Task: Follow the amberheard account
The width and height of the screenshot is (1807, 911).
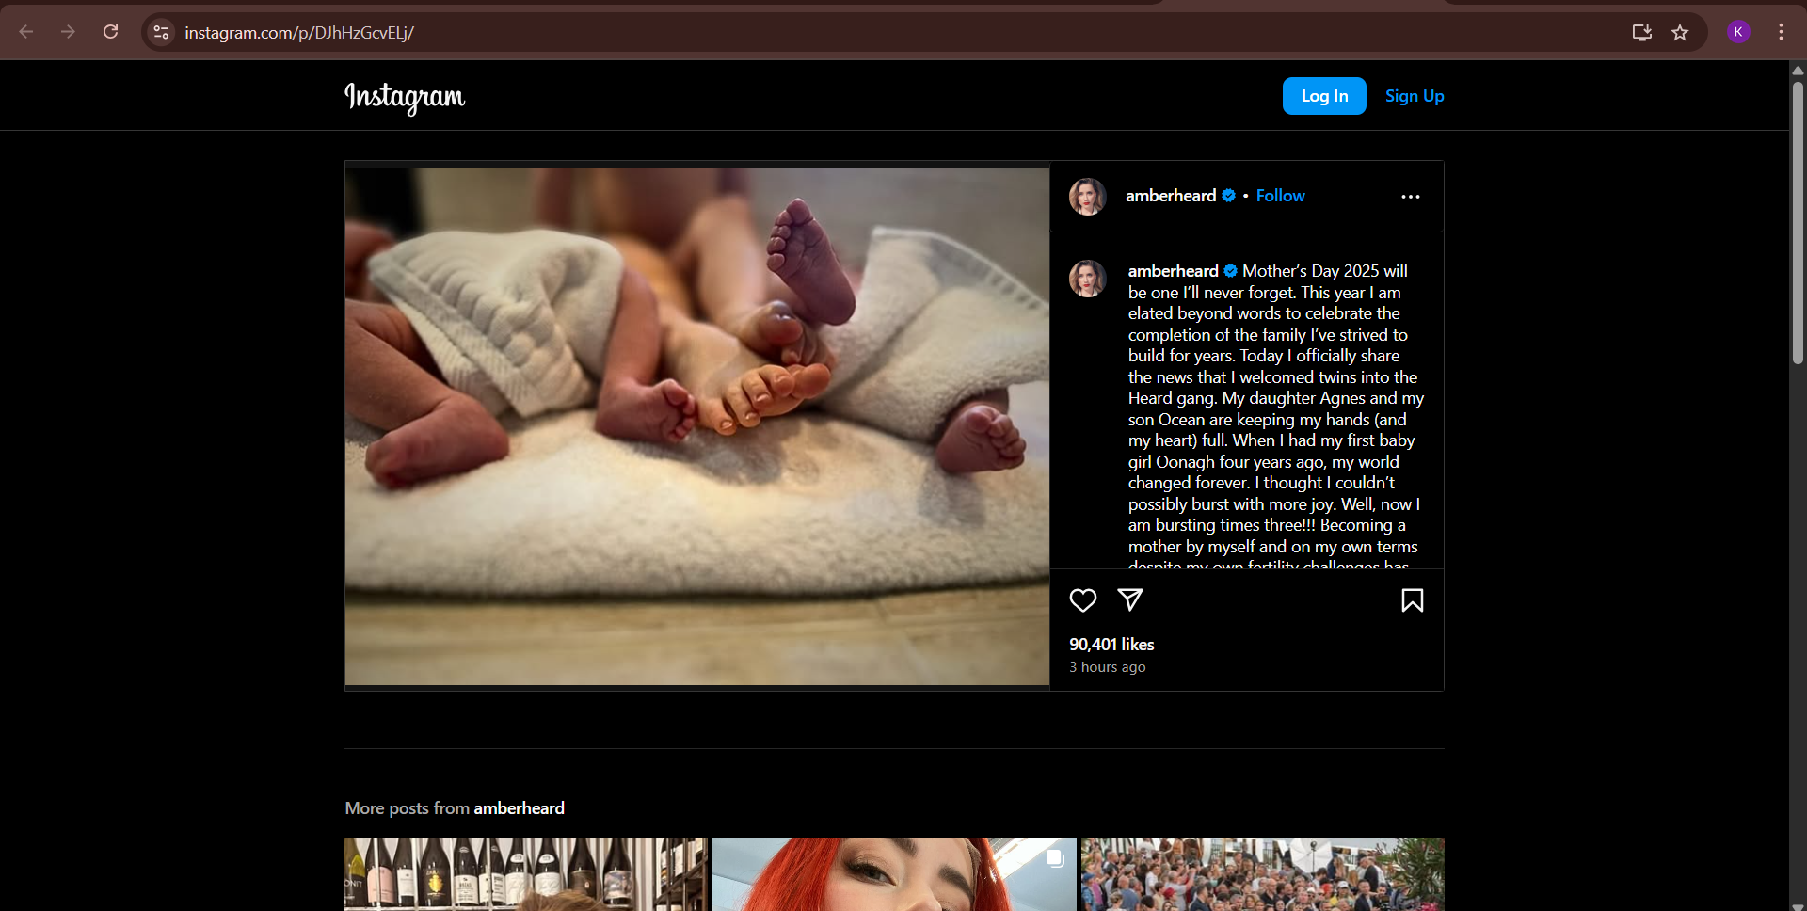Action: point(1280,196)
